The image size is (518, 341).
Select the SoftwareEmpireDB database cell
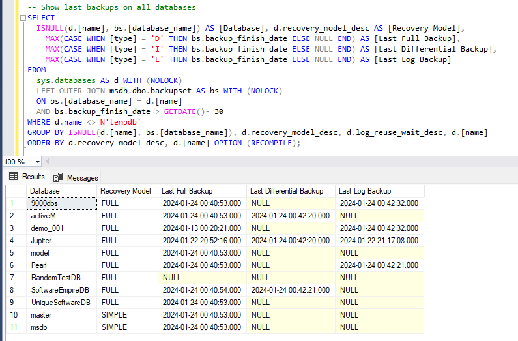click(x=60, y=290)
